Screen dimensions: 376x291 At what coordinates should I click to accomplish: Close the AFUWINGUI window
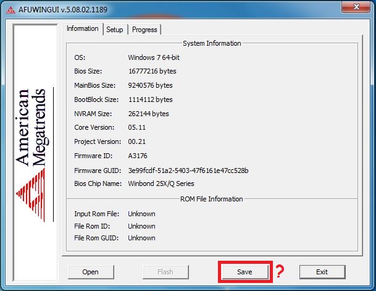356,6
